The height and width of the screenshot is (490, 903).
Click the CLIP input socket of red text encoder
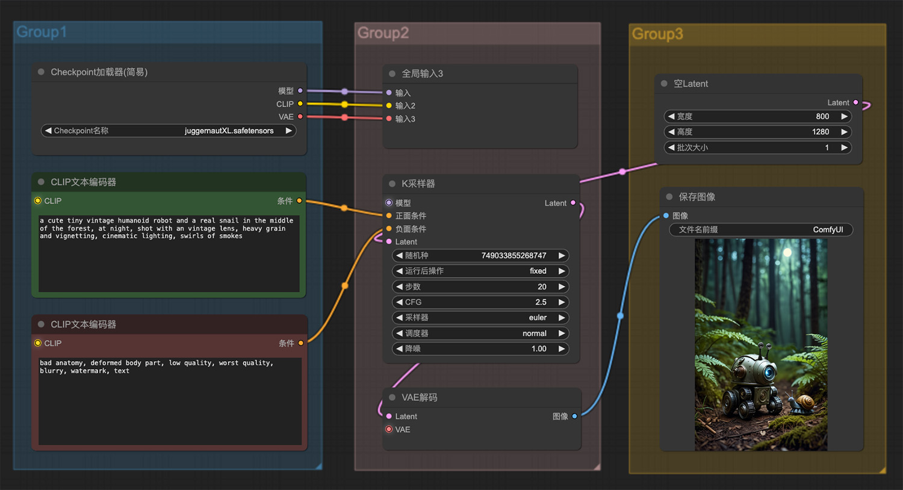[38, 343]
